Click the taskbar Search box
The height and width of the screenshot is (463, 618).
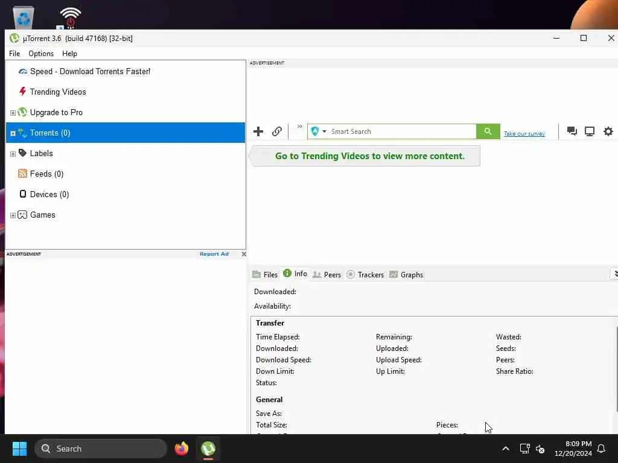[x=101, y=449]
